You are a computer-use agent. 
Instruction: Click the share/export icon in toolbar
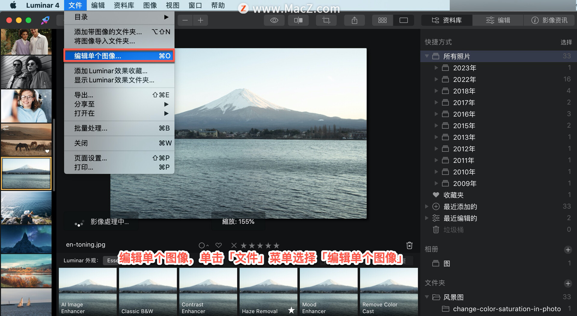coord(355,20)
